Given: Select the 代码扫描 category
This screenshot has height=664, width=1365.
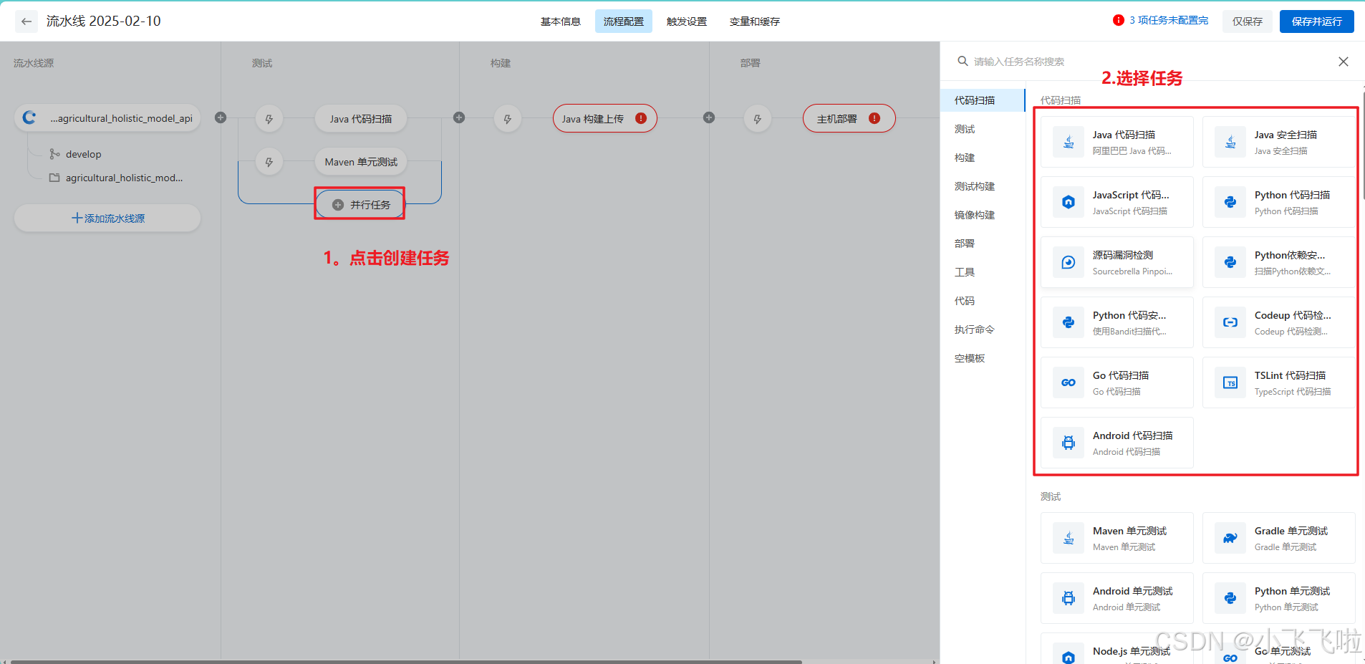Looking at the screenshot, I should pos(983,100).
